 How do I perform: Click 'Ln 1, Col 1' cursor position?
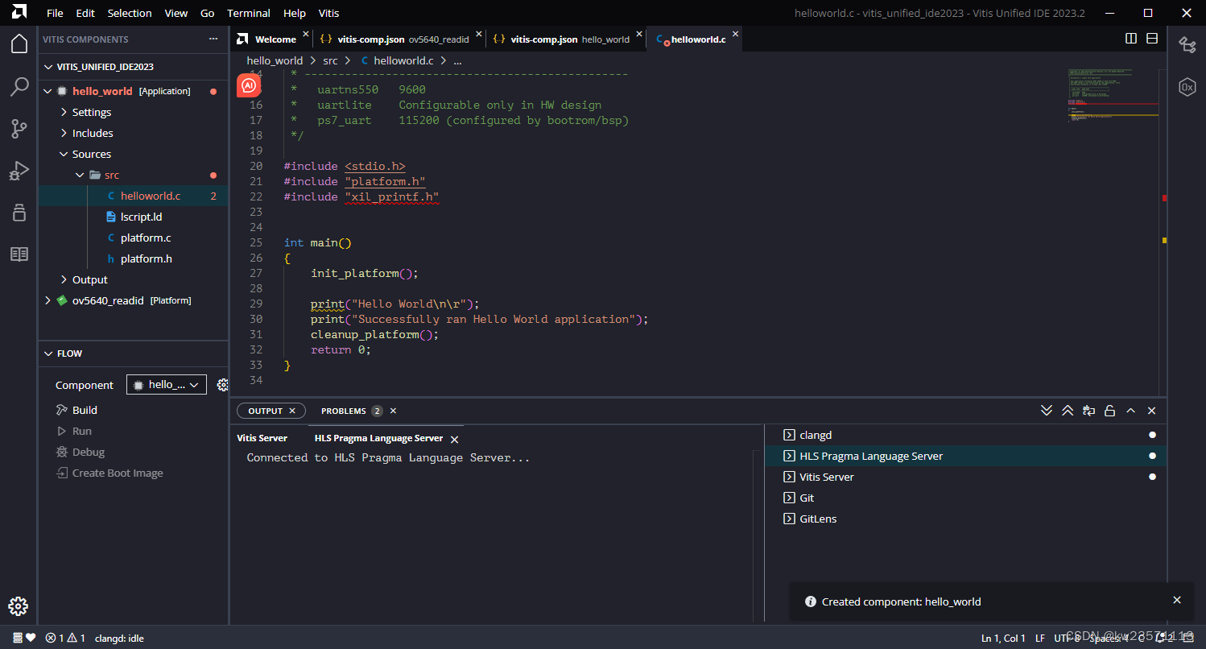(1003, 638)
